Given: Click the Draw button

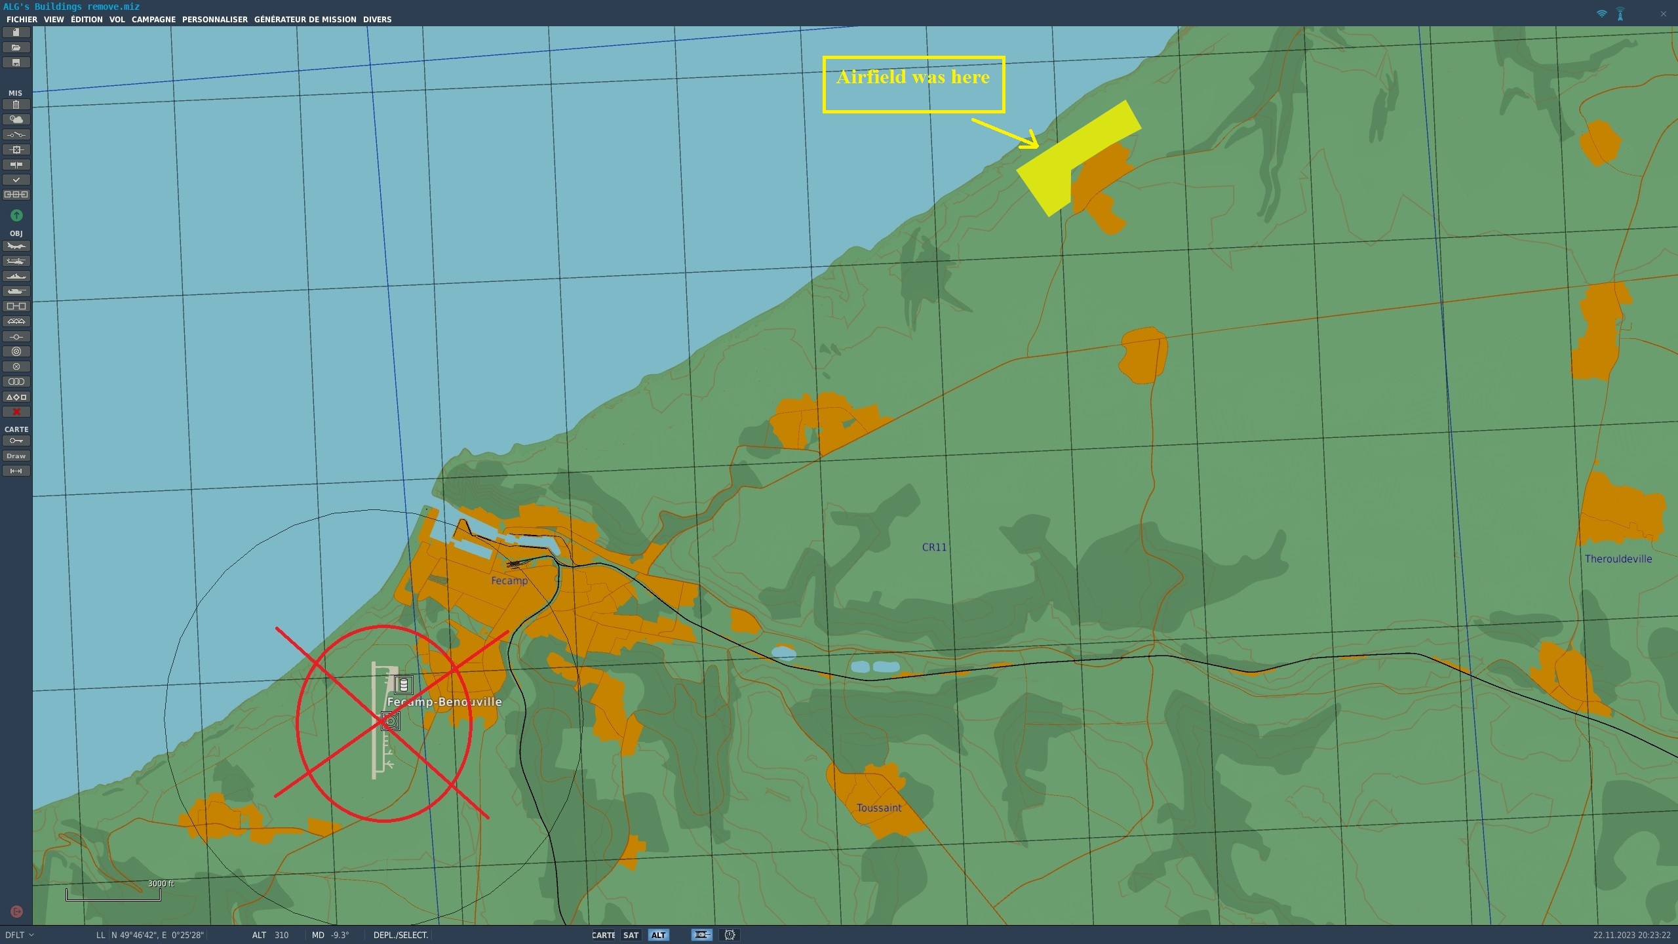Looking at the screenshot, I should (x=16, y=456).
